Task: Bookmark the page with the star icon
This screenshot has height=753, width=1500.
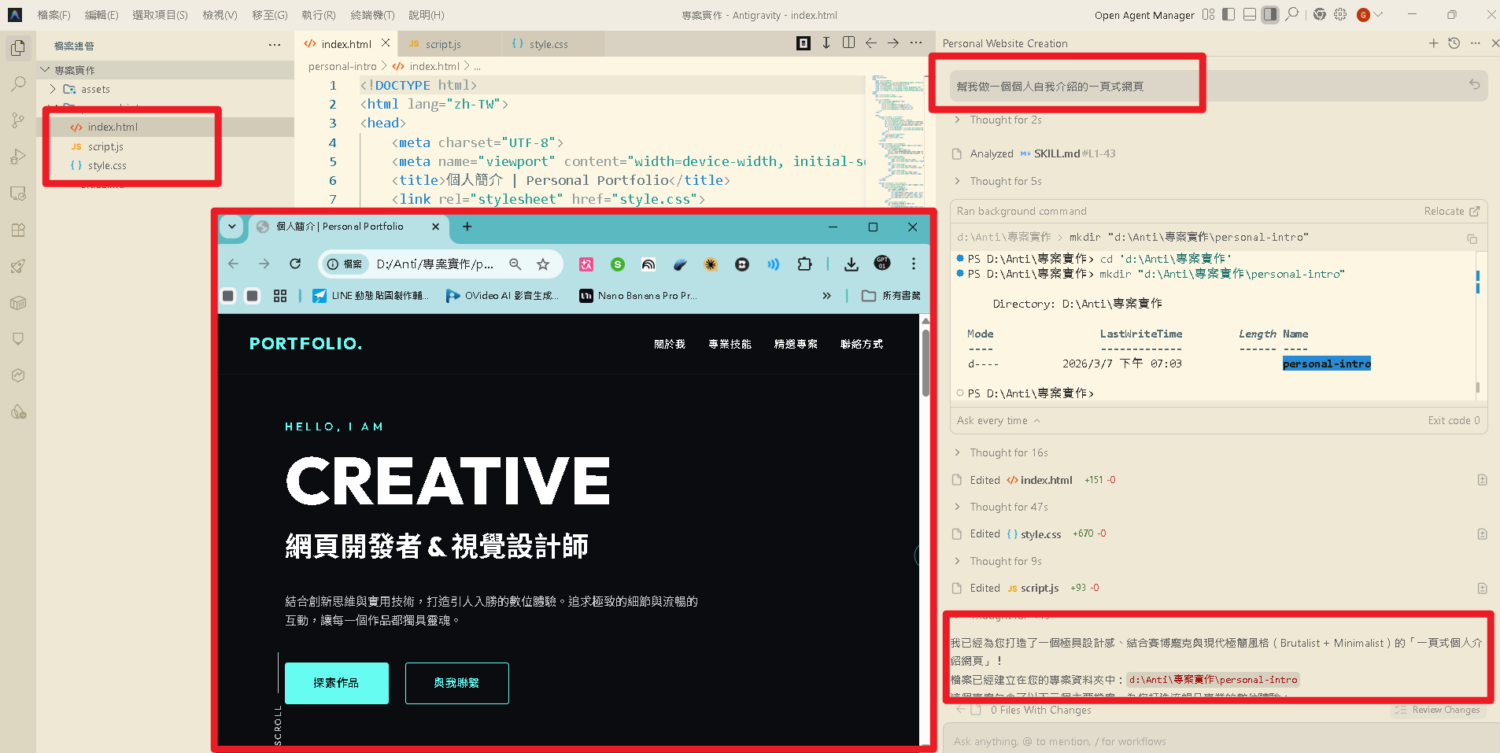Action: coord(542,264)
